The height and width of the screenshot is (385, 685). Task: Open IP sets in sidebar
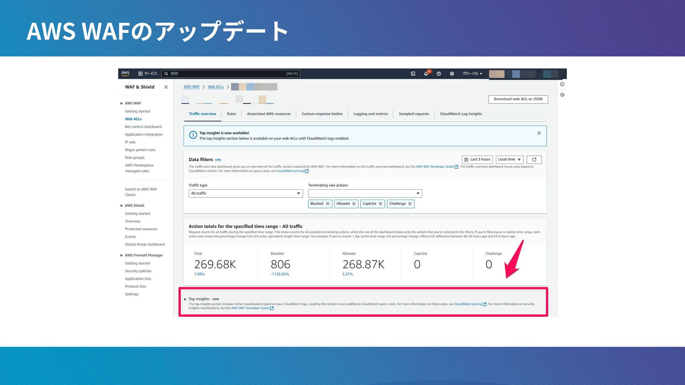pos(130,142)
